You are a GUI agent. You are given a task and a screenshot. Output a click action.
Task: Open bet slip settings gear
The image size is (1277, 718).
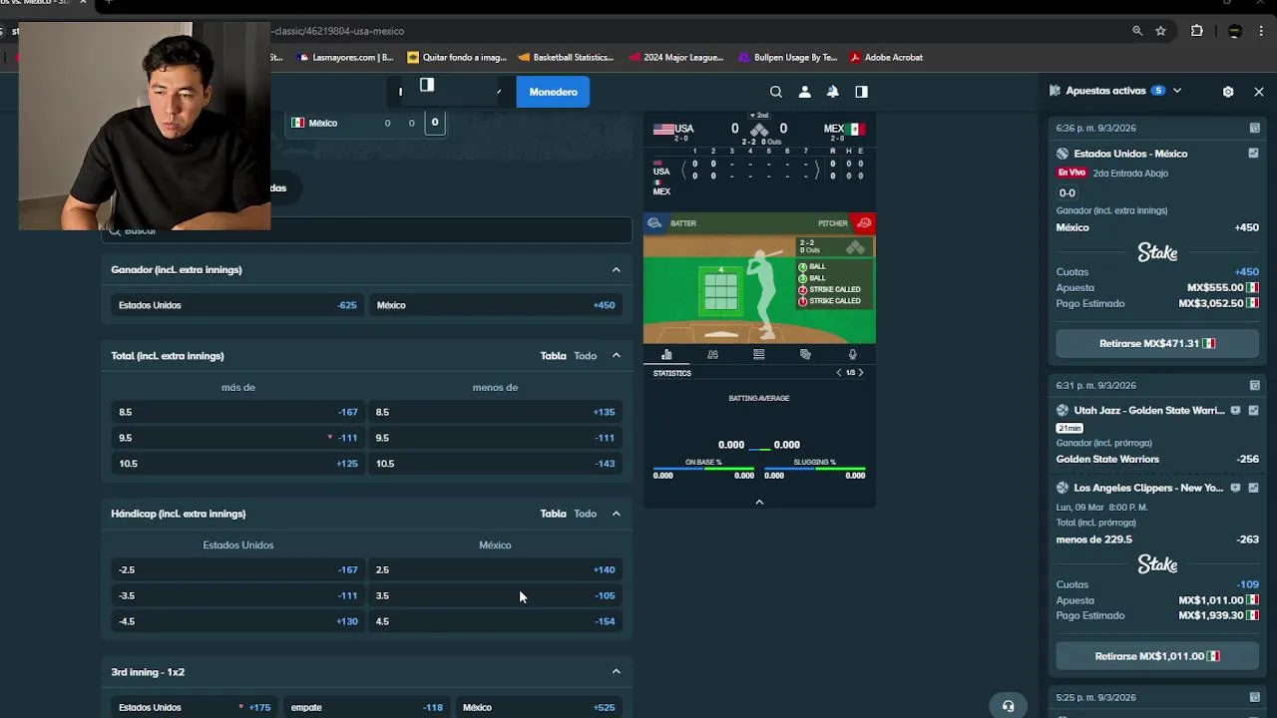(1228, 91)
